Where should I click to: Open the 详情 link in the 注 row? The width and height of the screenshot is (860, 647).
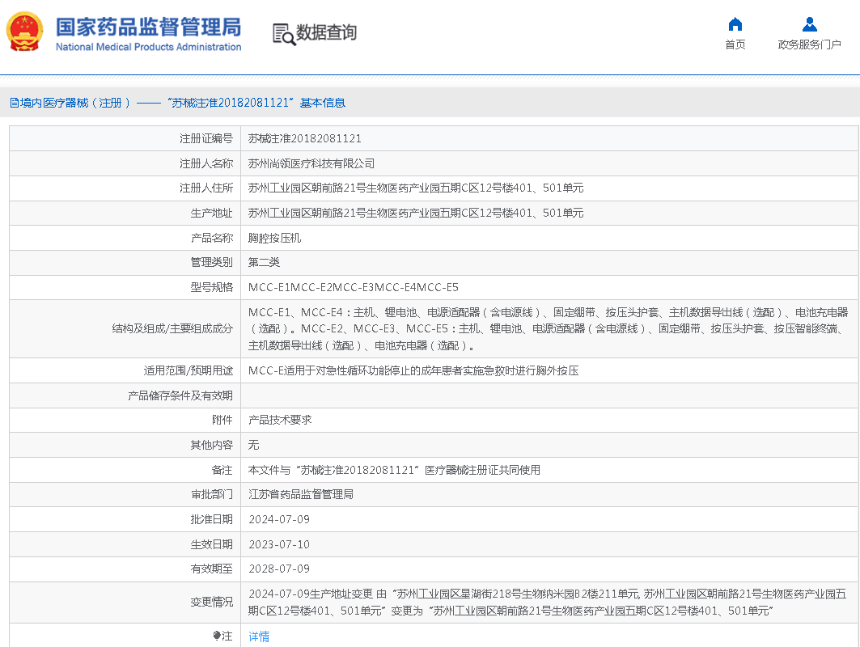point(259,636)
